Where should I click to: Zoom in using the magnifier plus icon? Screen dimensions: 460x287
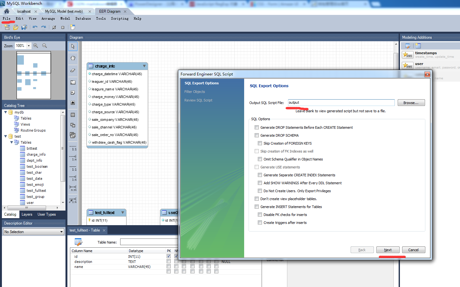click(x=36, y=46)
